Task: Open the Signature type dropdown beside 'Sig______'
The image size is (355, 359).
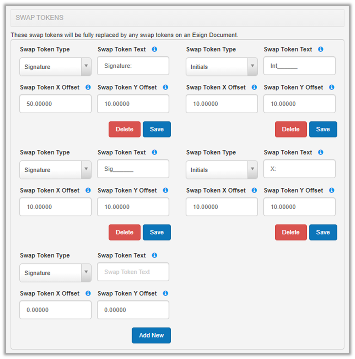Action: [55, 170]
